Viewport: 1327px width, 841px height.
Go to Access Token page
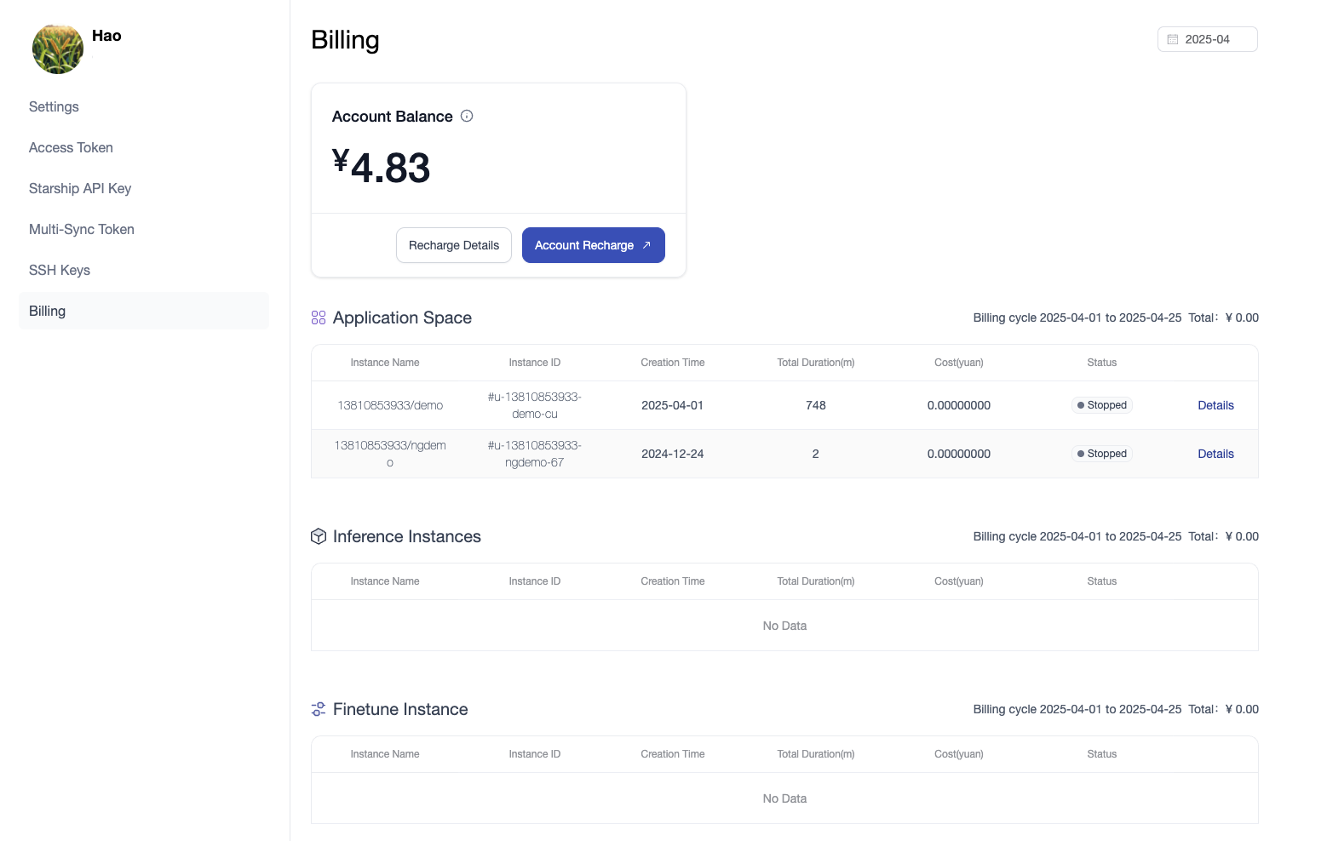71,147
